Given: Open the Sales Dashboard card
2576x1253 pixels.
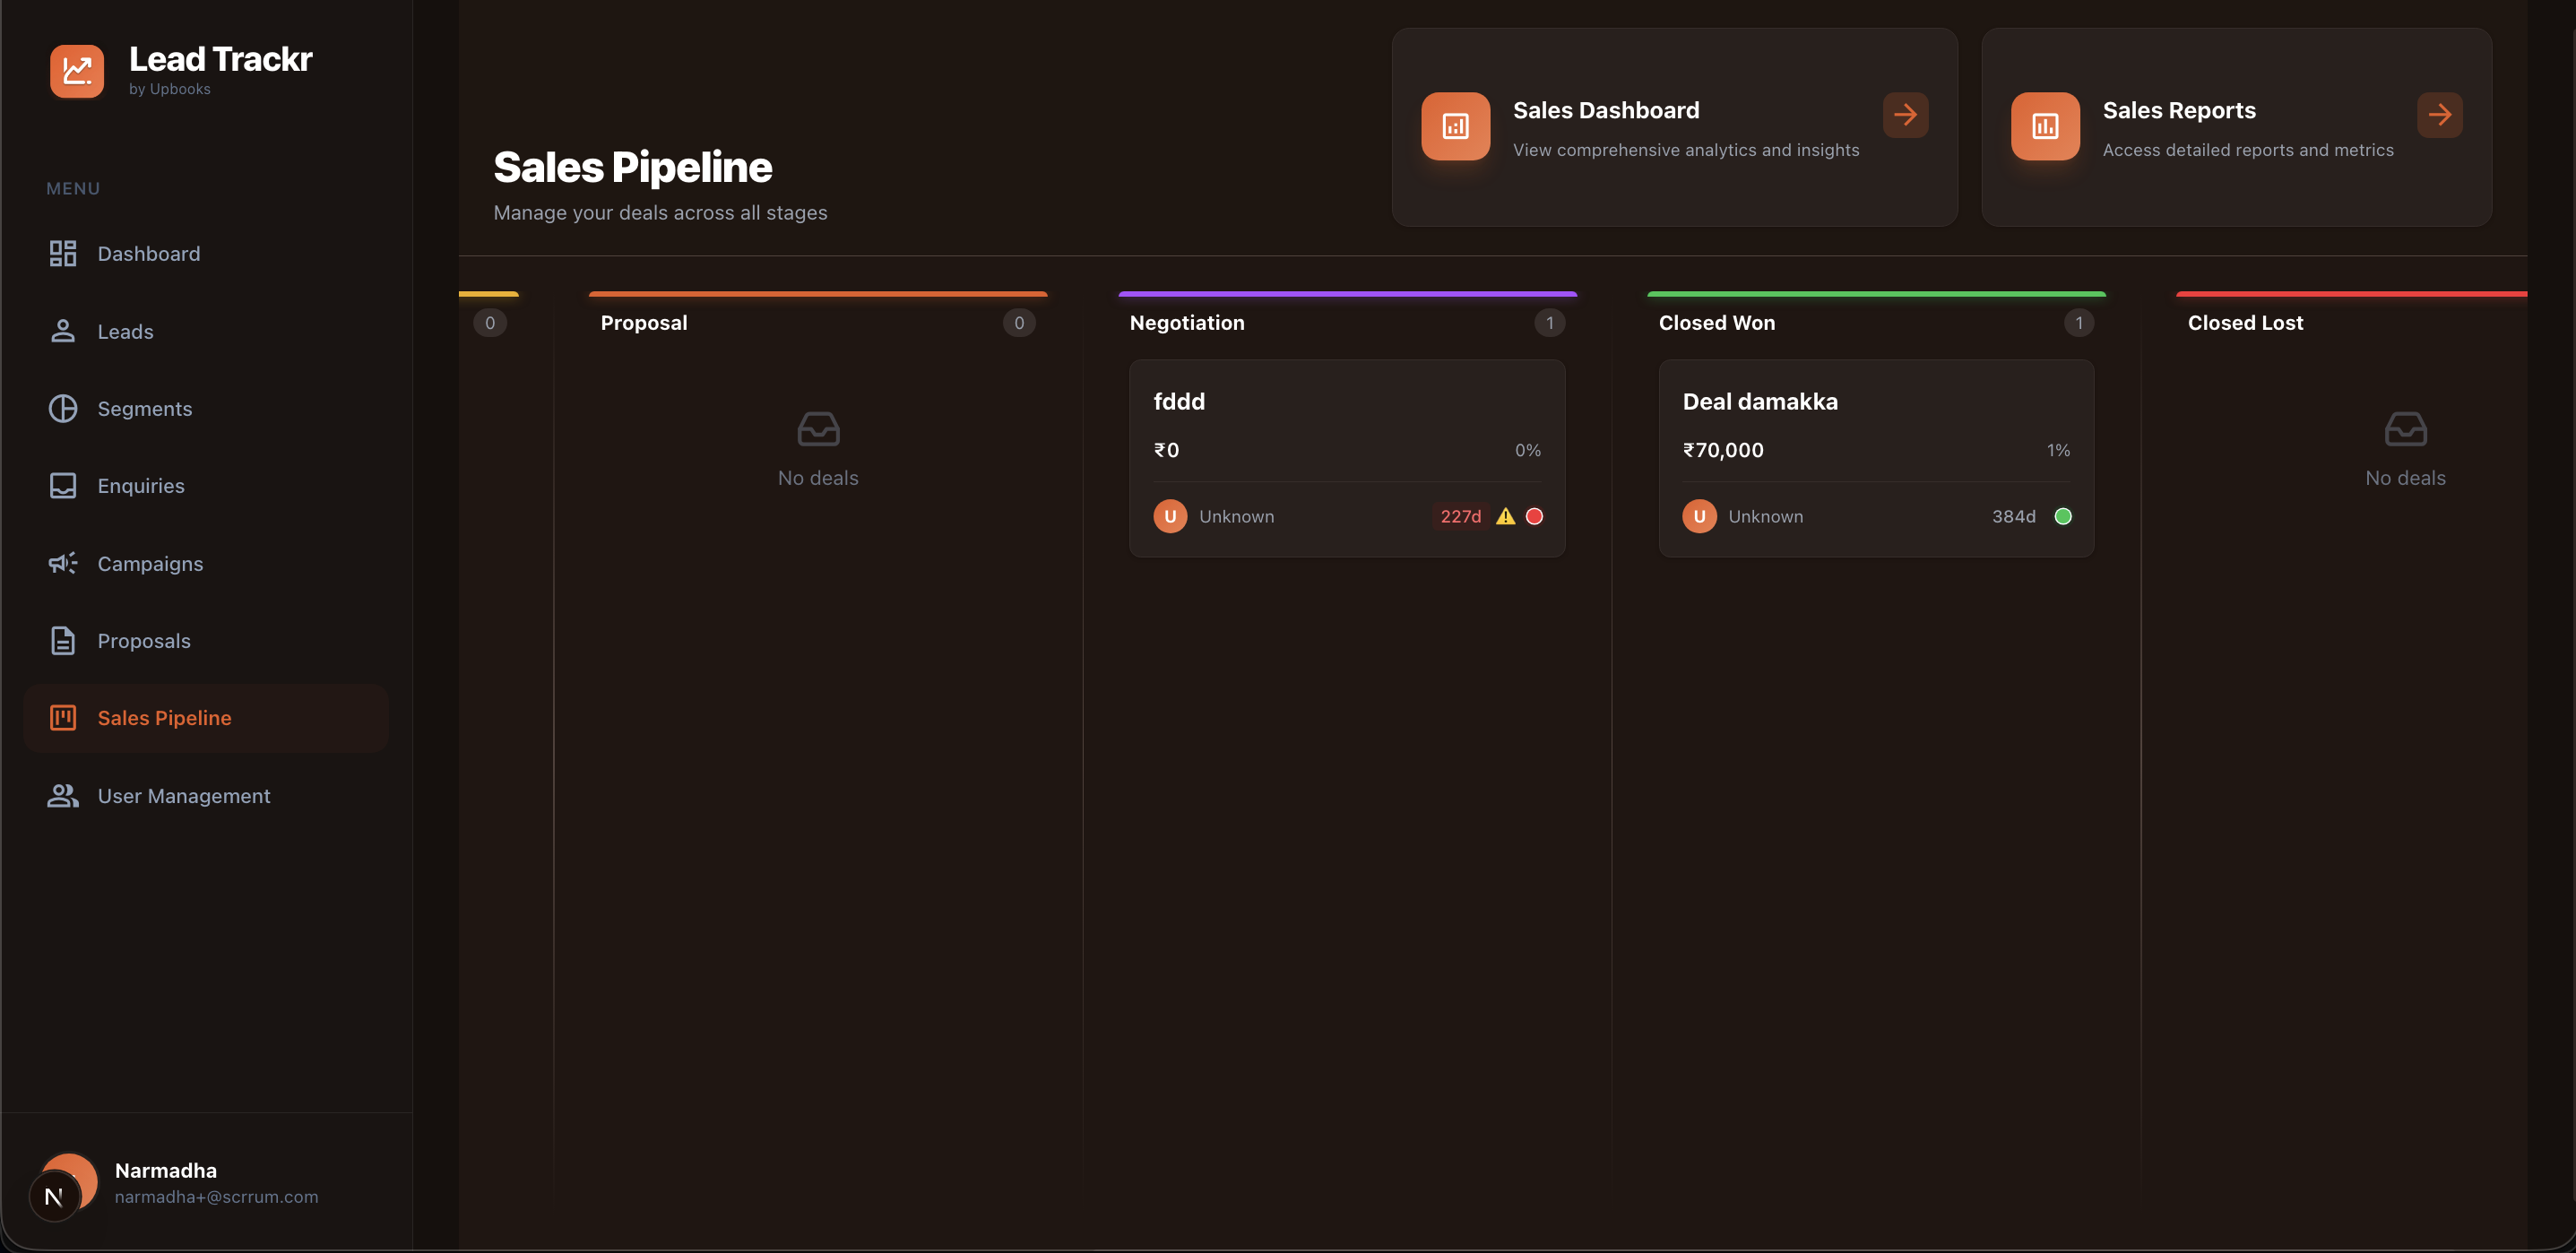Looking at the screenshot, I should click(x=1673, y=128).
